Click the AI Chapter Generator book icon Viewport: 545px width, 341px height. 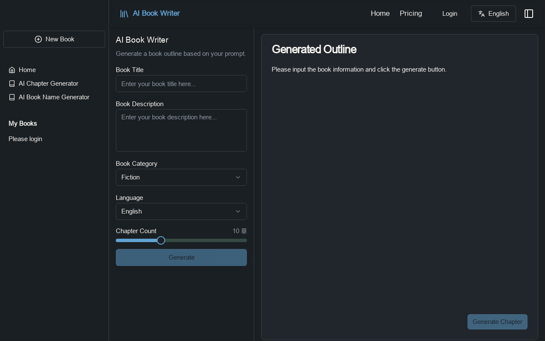[x=12, y=84]
